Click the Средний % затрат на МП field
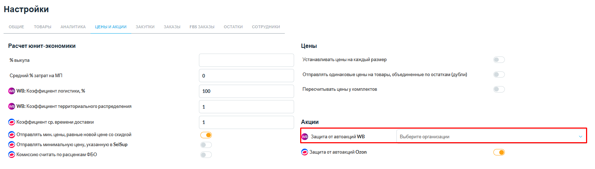 247,76
